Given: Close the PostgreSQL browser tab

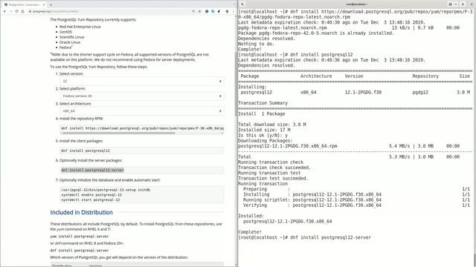Looking at the screenshot, I should 44,4.
